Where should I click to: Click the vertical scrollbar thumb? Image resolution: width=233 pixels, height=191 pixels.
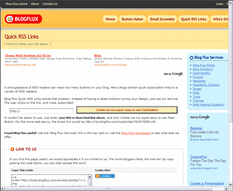coord(230,63)
